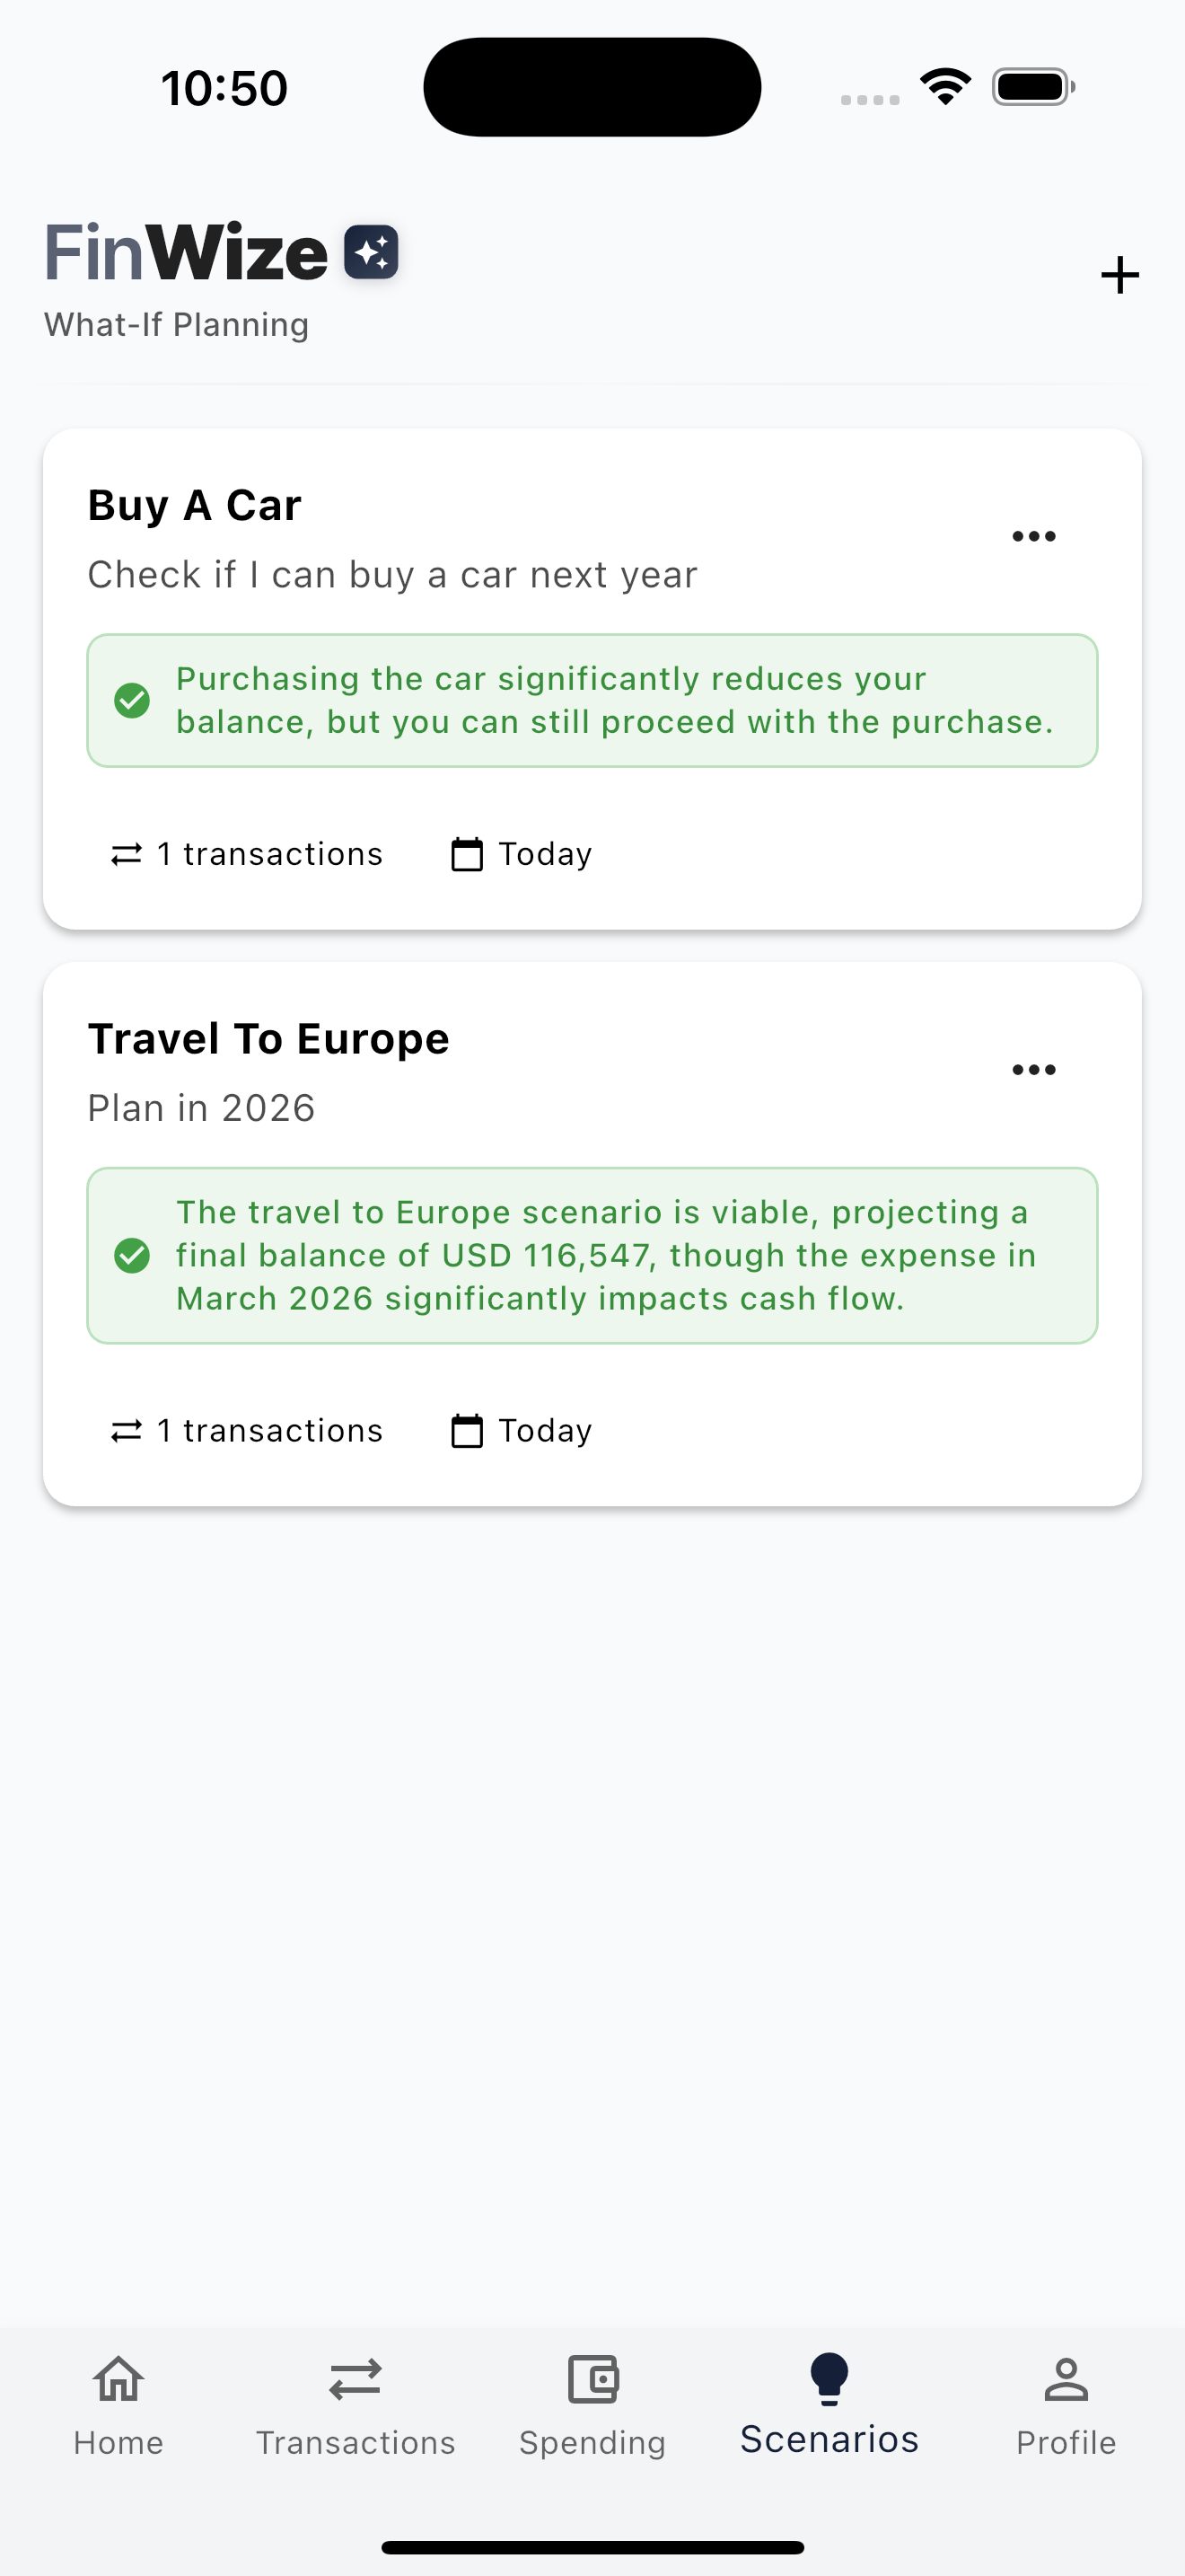The image size is (1185, 2576).
Task: Tap the transactions arrows icon in Travel To Europe card
Action: (x=126, y=1431)
